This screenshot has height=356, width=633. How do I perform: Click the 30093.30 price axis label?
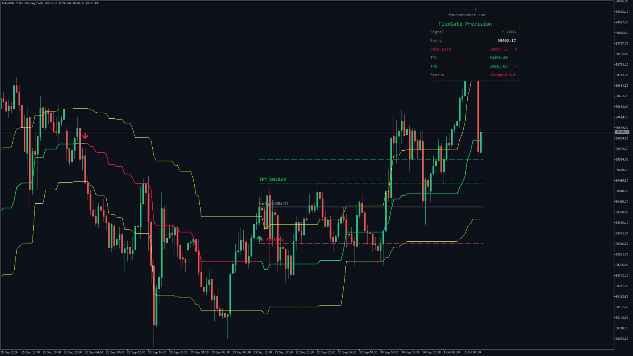click(622, 339)
